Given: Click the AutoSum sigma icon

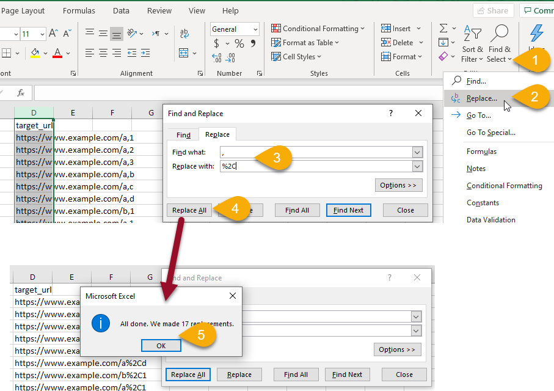Looking at the screenshot, I should (x=443, y=28).
